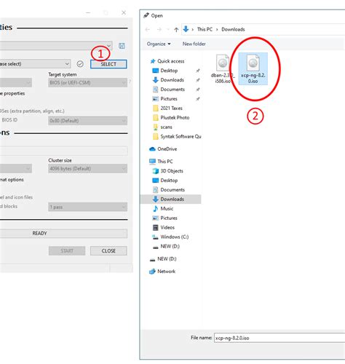Open the Music folder

(167, 209)
